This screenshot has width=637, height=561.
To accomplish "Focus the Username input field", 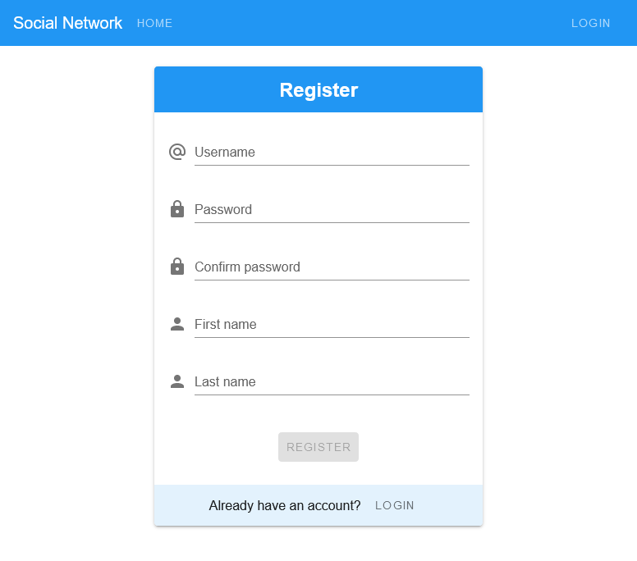I will (x=332, y=153).
